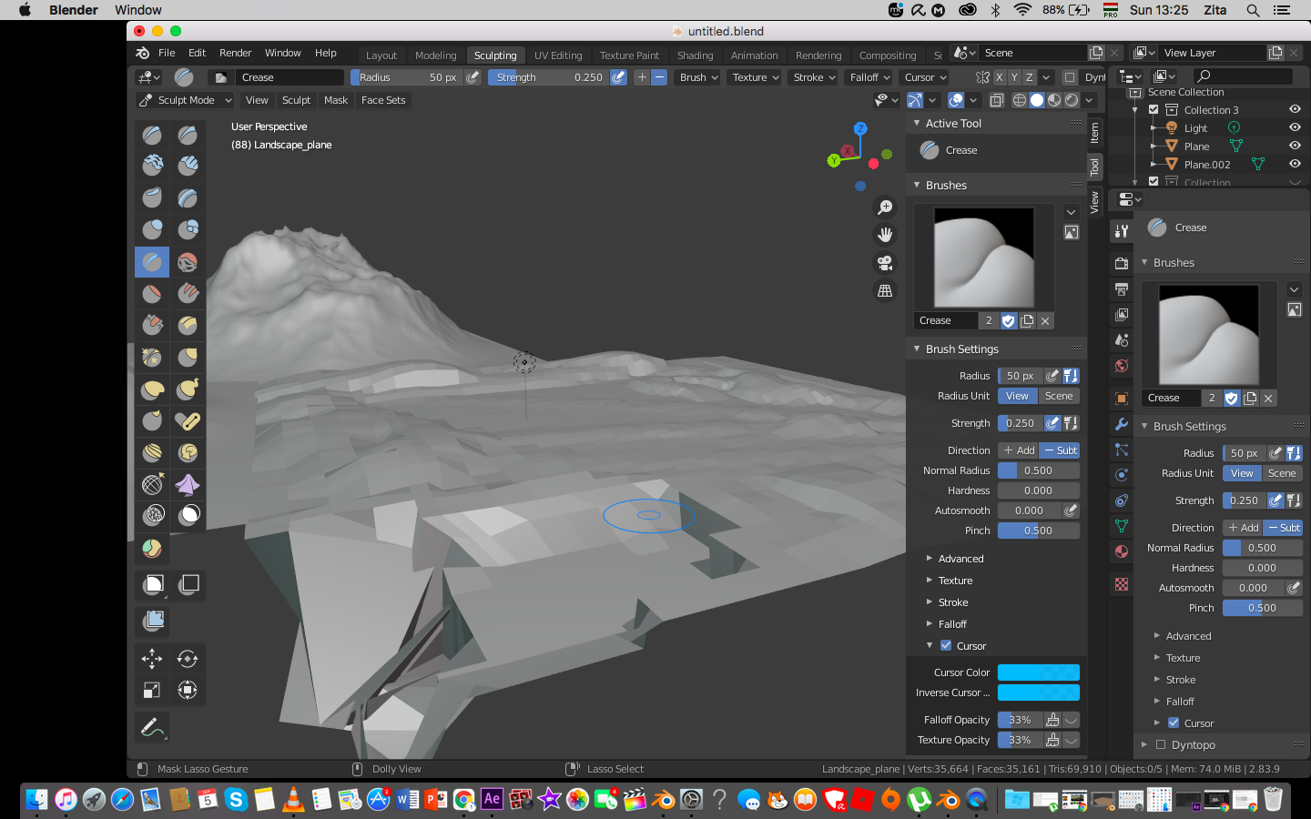Viewport: 1311px width, 819px height.
Task: Click the header Add direction plus button
Action: (x=642, y=77)
